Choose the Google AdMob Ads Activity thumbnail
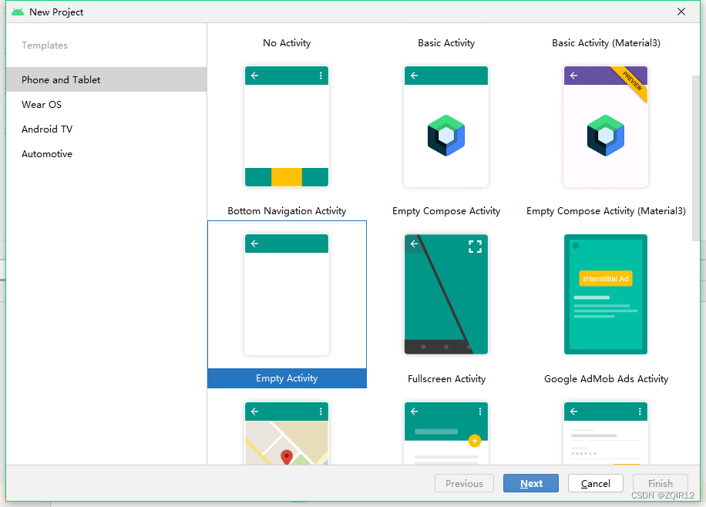The width and height of the screenshot is (706, 507). click(606, 294)
